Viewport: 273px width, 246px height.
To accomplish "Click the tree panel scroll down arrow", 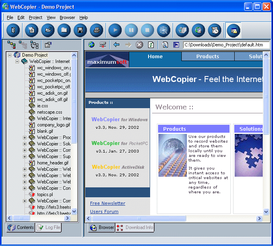I will click(x=74, y=212).
